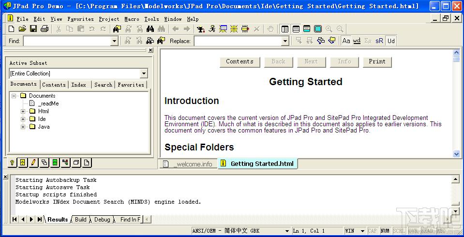Viewport: 464px width, 237px height.
Task: Click the cascaded rectangles panel icon
Action: tap(44, 163)
